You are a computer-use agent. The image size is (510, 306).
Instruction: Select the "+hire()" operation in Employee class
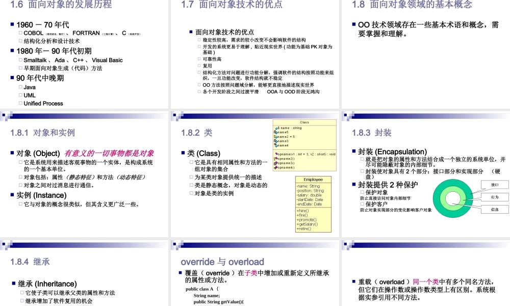tap(302, 210)
